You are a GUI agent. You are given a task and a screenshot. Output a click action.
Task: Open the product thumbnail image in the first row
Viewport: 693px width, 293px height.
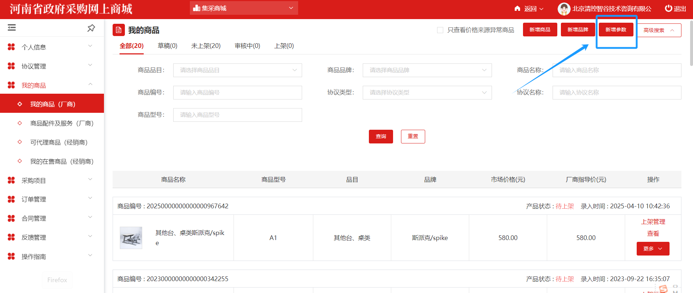pyautogui.click(x=131, y=238)
